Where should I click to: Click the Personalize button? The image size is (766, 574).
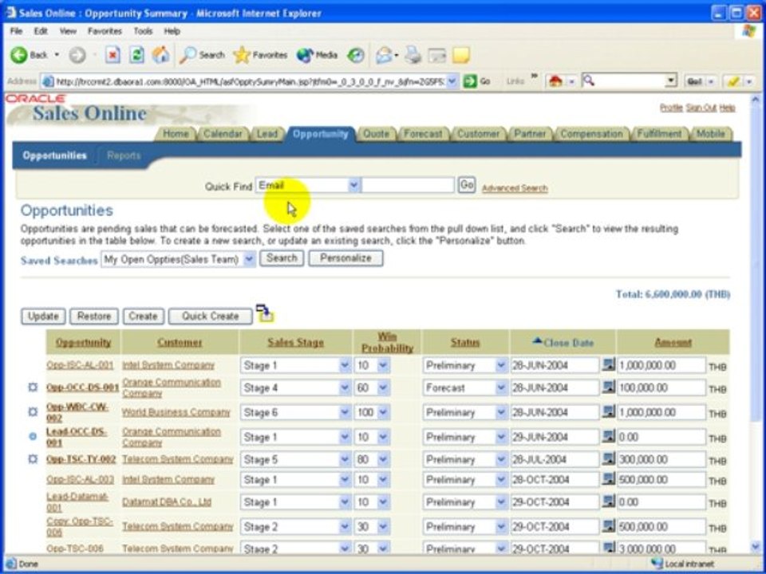(345, 258)
